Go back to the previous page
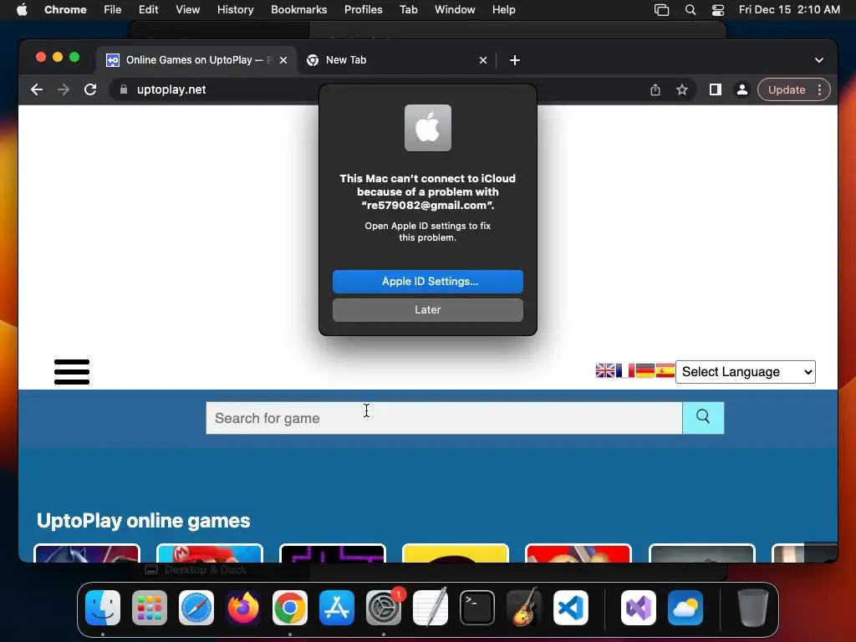 point(37,89)
